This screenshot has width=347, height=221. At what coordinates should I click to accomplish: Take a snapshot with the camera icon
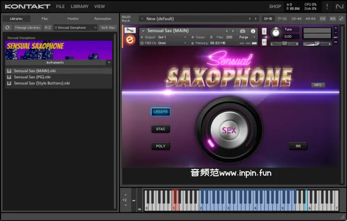[x=242, y=31]
